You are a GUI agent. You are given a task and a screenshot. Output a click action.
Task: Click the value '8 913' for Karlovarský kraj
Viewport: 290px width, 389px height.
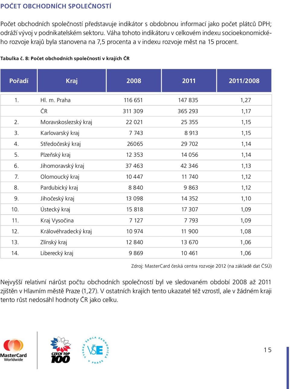[x=191, y=133]
